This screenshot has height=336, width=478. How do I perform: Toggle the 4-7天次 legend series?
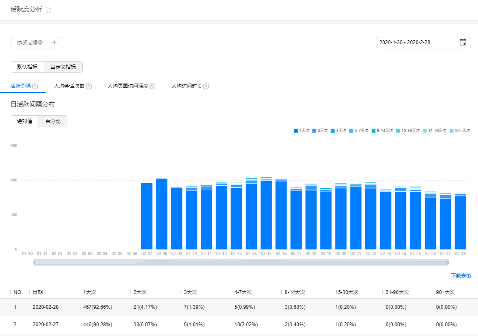point(359,131)
